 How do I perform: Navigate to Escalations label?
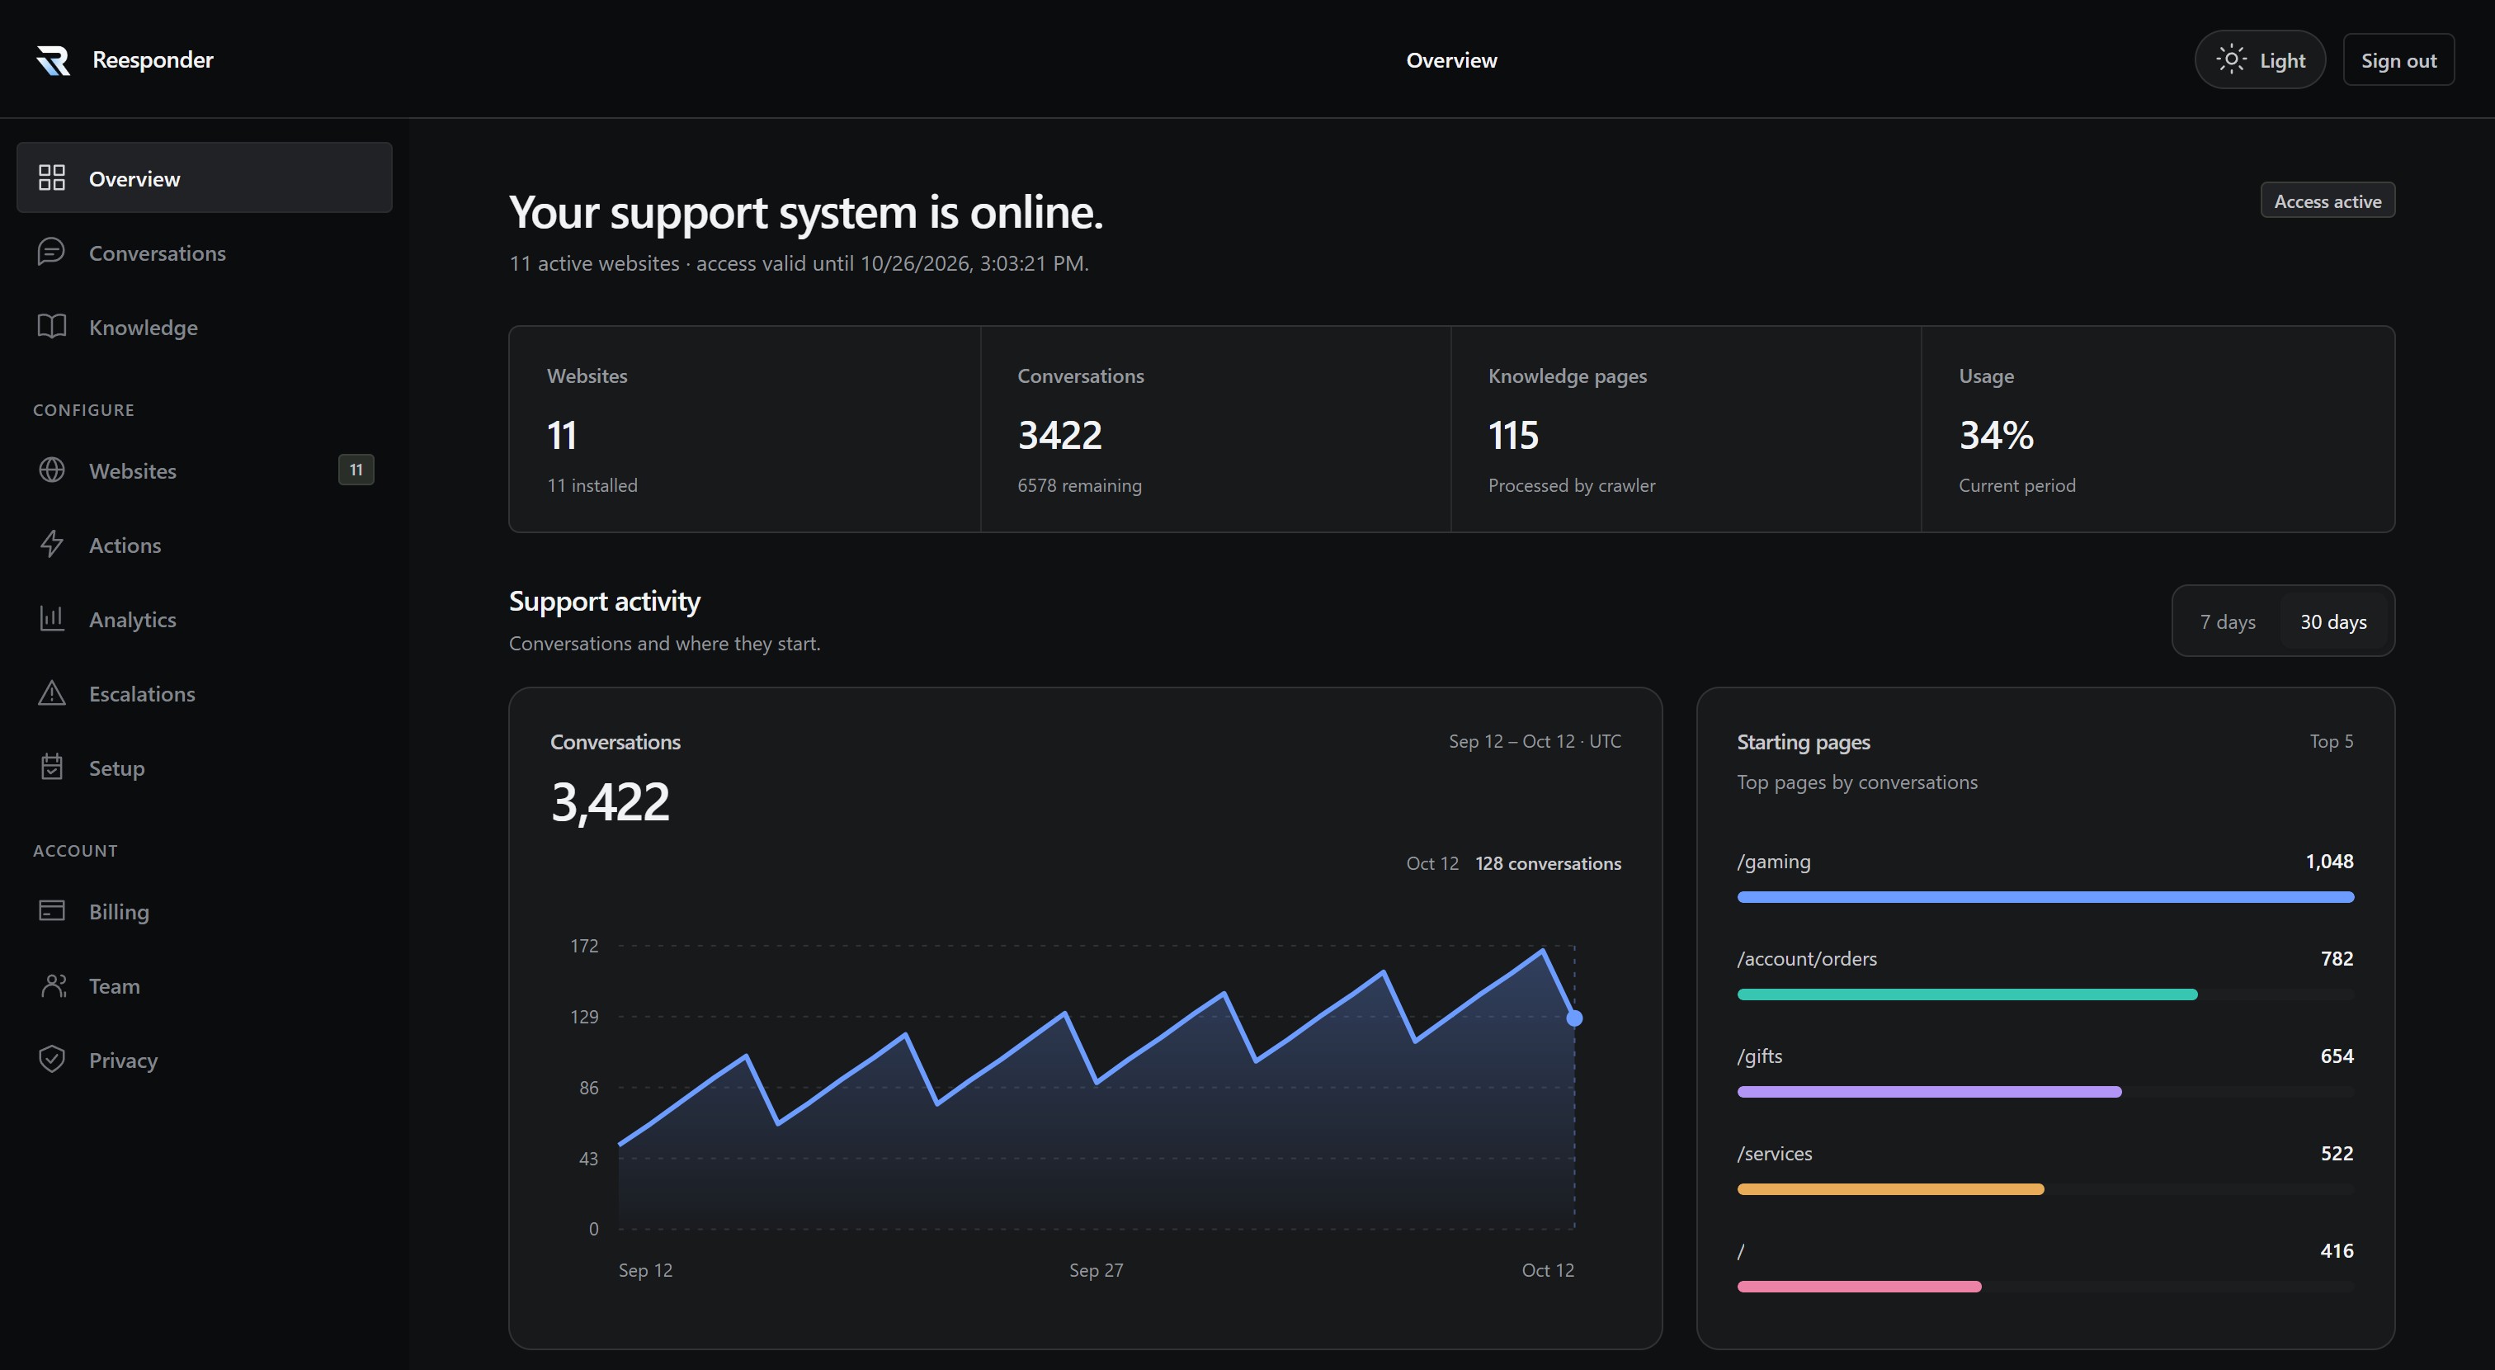[143, 694]
